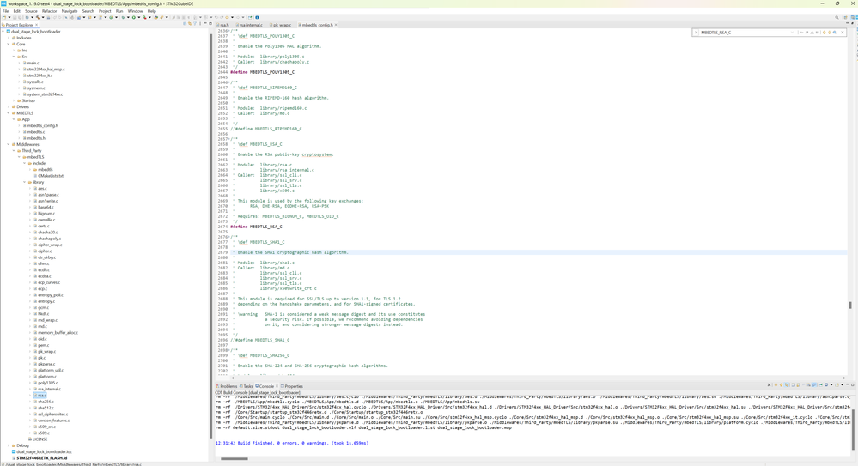Expand the Debug folder
Image resolution: width=858 pixels, height=466 pixels.
[x=9, y=445]
